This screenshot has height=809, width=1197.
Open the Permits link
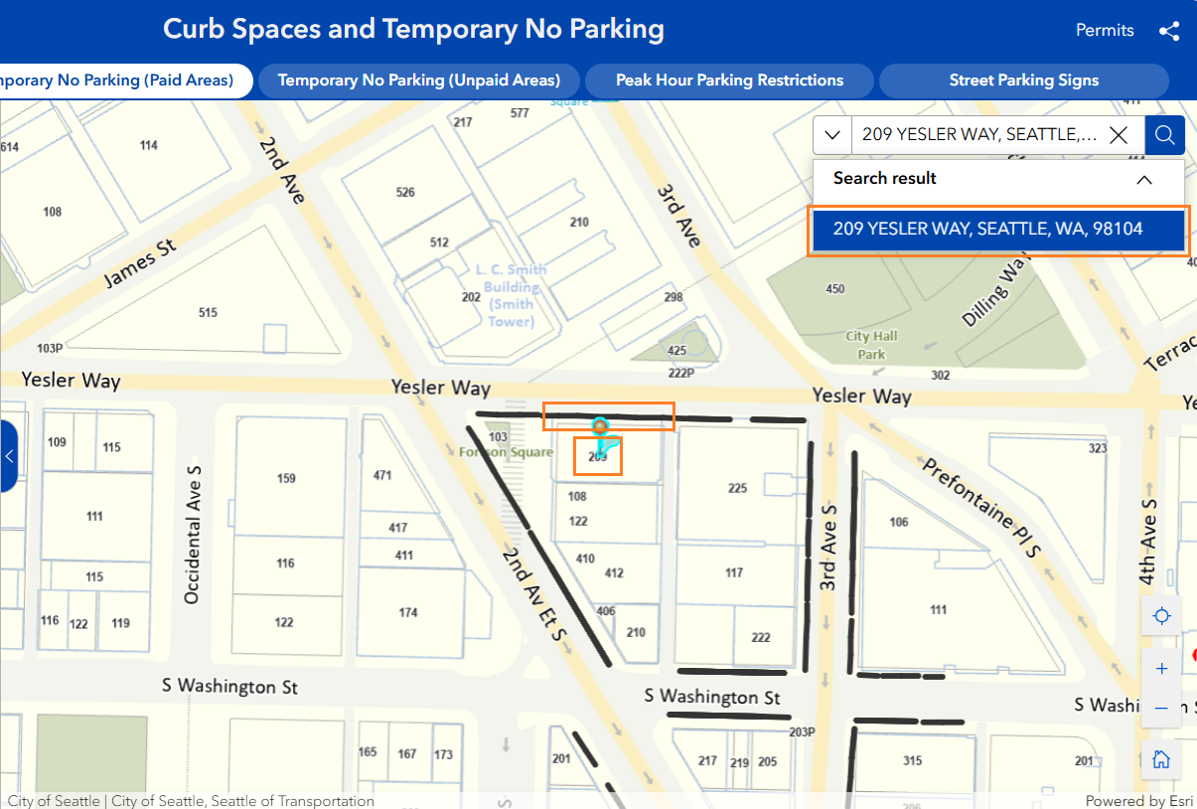coord(1105,30)
